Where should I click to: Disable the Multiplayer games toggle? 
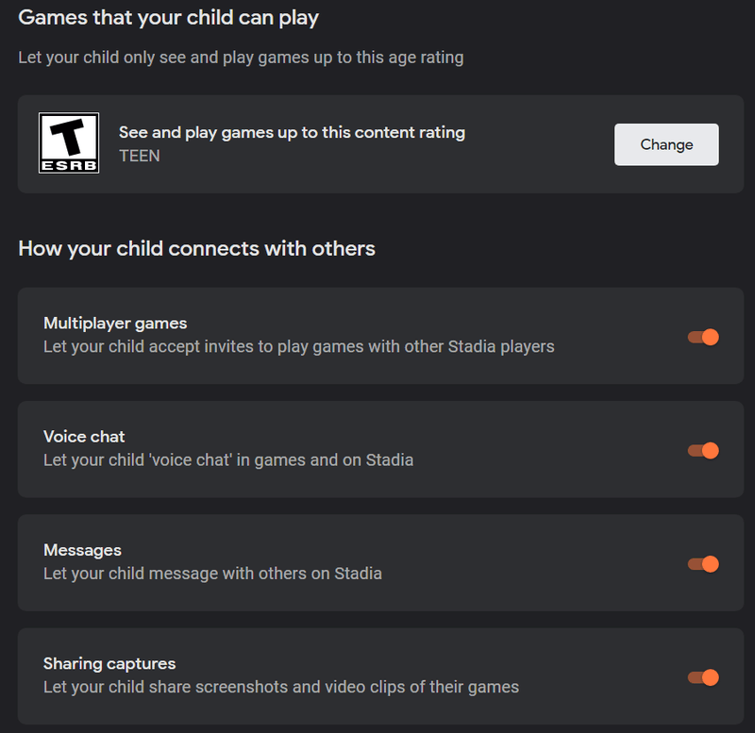pyautogui.click(x=704, y=337)
